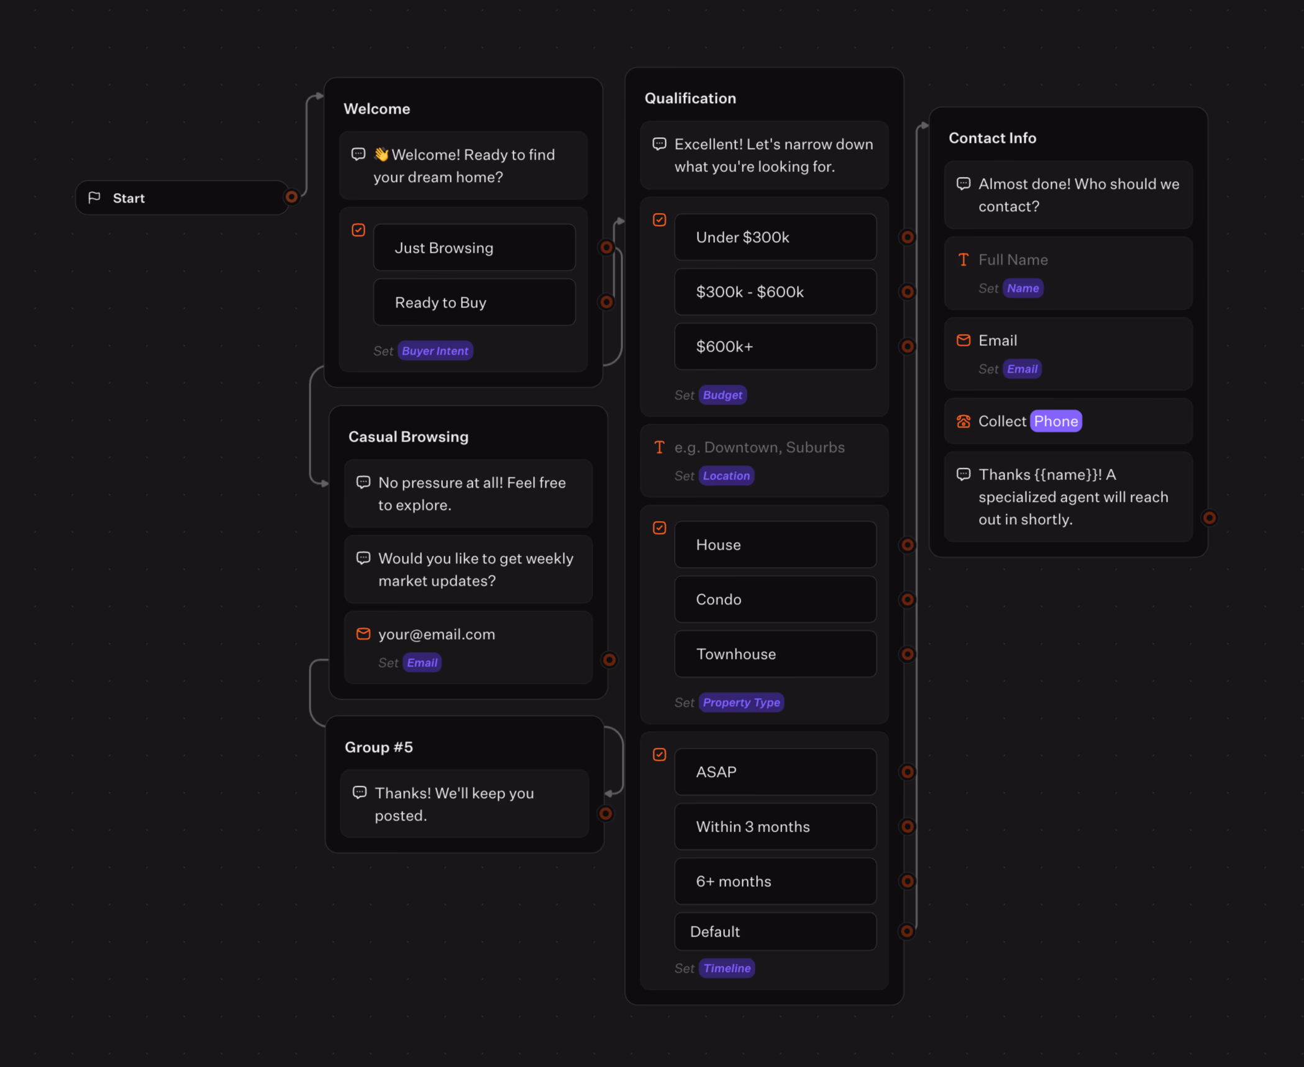Viewport: 1304px width, 1067px height.
Task: Click the Start flag icon
Action: (x=94, y=198)
